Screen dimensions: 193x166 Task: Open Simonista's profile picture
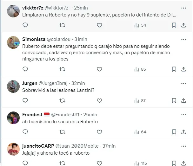(13, 42)
